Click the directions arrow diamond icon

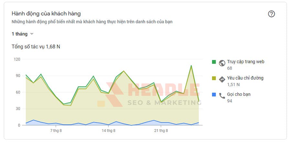click(222, 79)
